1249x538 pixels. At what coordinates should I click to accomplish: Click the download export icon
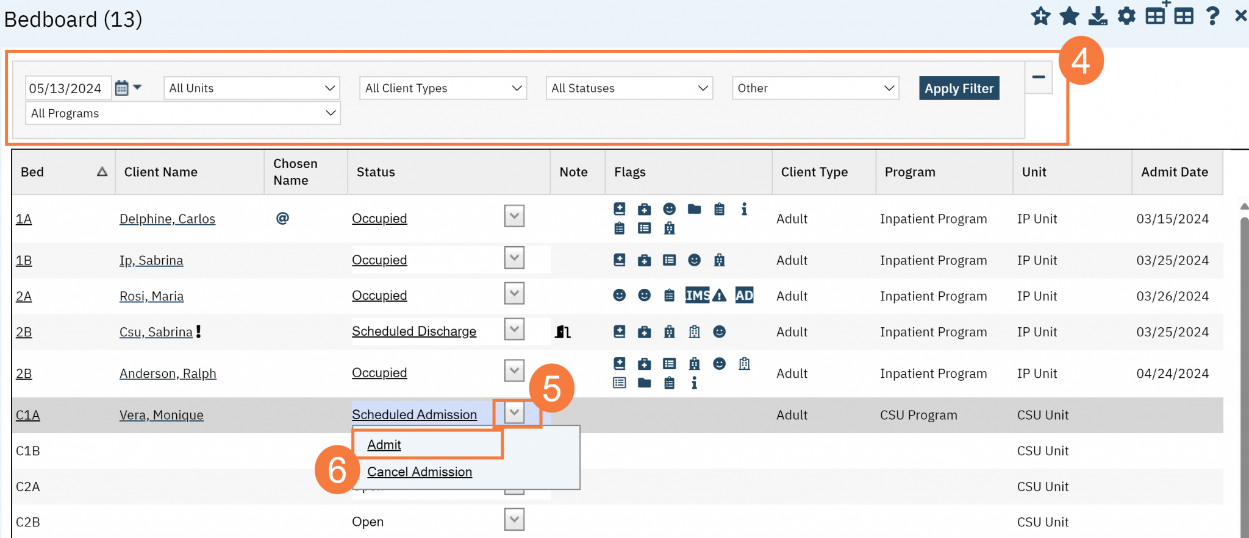point(1098,16)
